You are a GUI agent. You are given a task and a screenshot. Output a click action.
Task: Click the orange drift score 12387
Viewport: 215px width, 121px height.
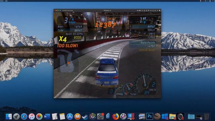point(105,25)
